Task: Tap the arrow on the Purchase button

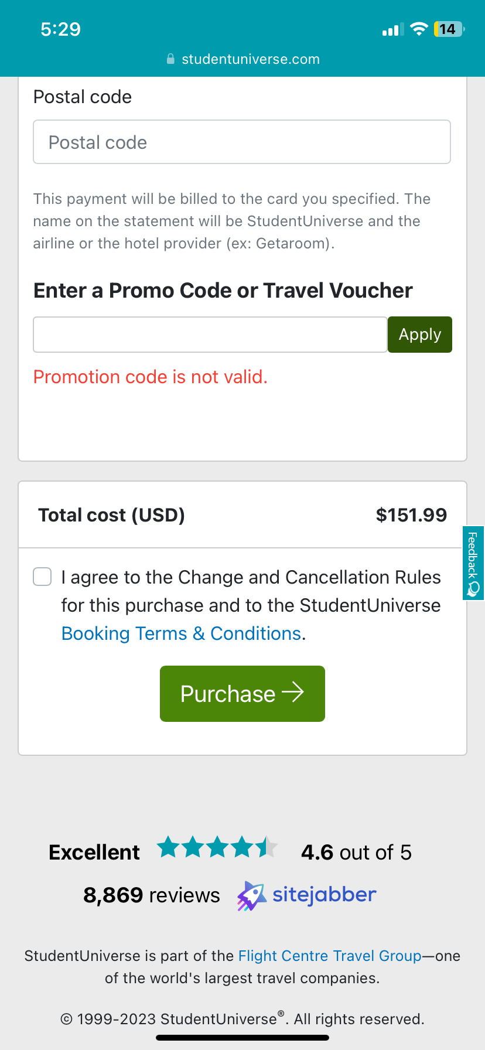Action: click(x=293, y=693)
